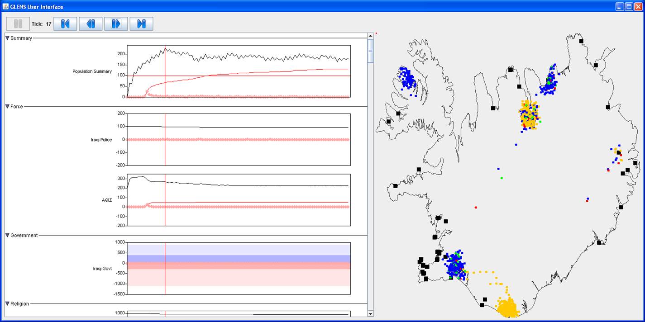Image resolution: width=645 pixels, height=322 pixels.
Task: Click the Iraqi Govt chart
Action: (x=239, y=268)
